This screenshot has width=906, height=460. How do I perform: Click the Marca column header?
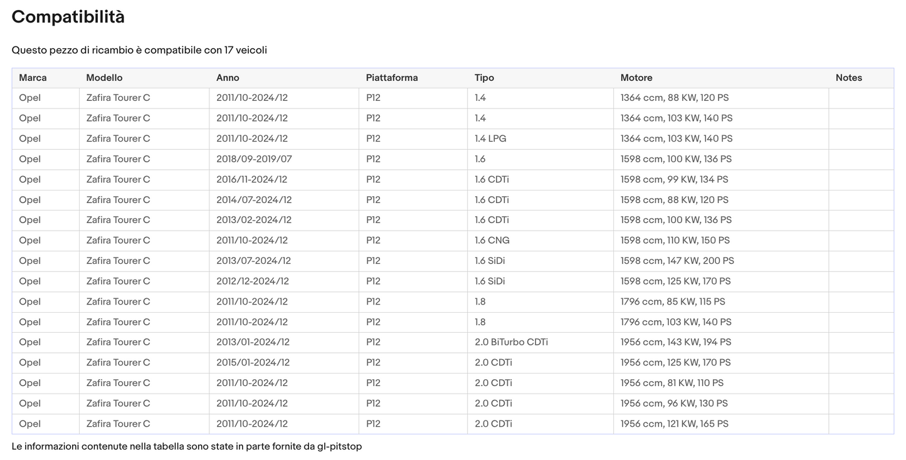[x=33, y=78]
